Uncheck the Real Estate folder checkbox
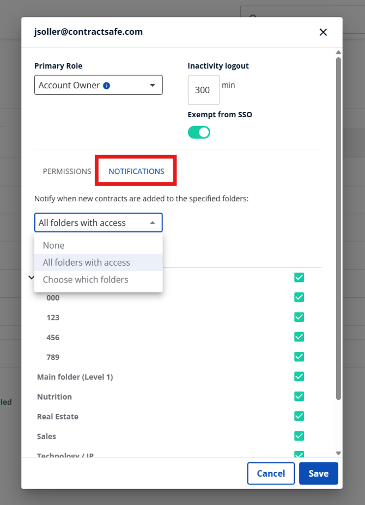Screen dimensions: 365x505 click(299, 416)
